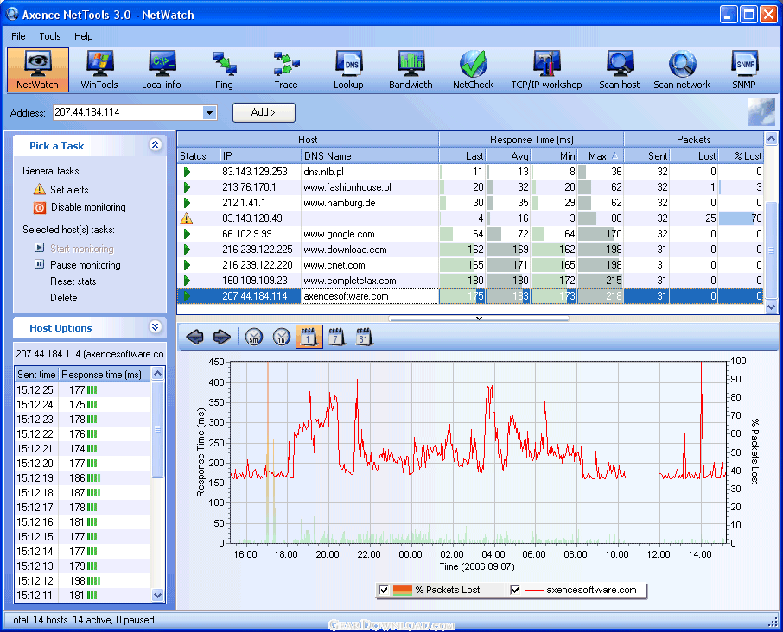783x632 pixels.
Task: Open the Address dropdown arrow
Action: pos(210,113)
